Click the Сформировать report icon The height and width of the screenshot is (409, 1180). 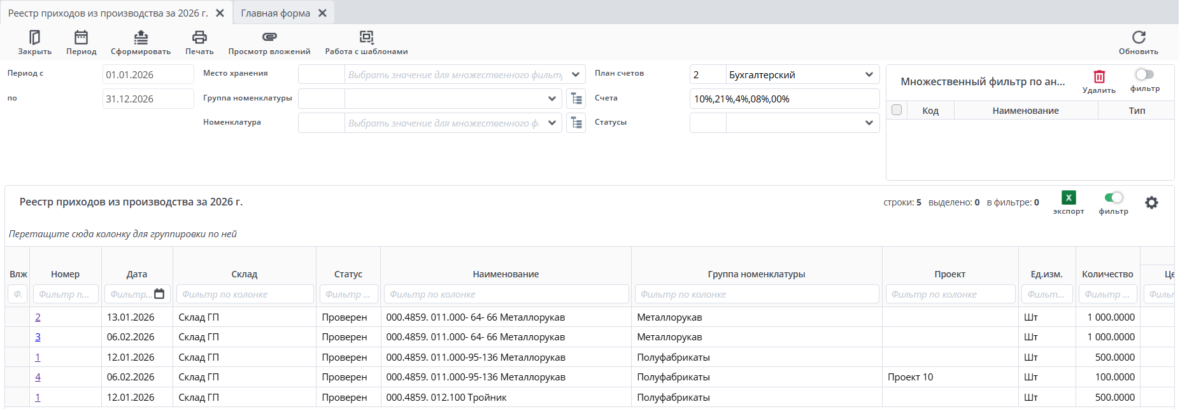coord(141,38)
